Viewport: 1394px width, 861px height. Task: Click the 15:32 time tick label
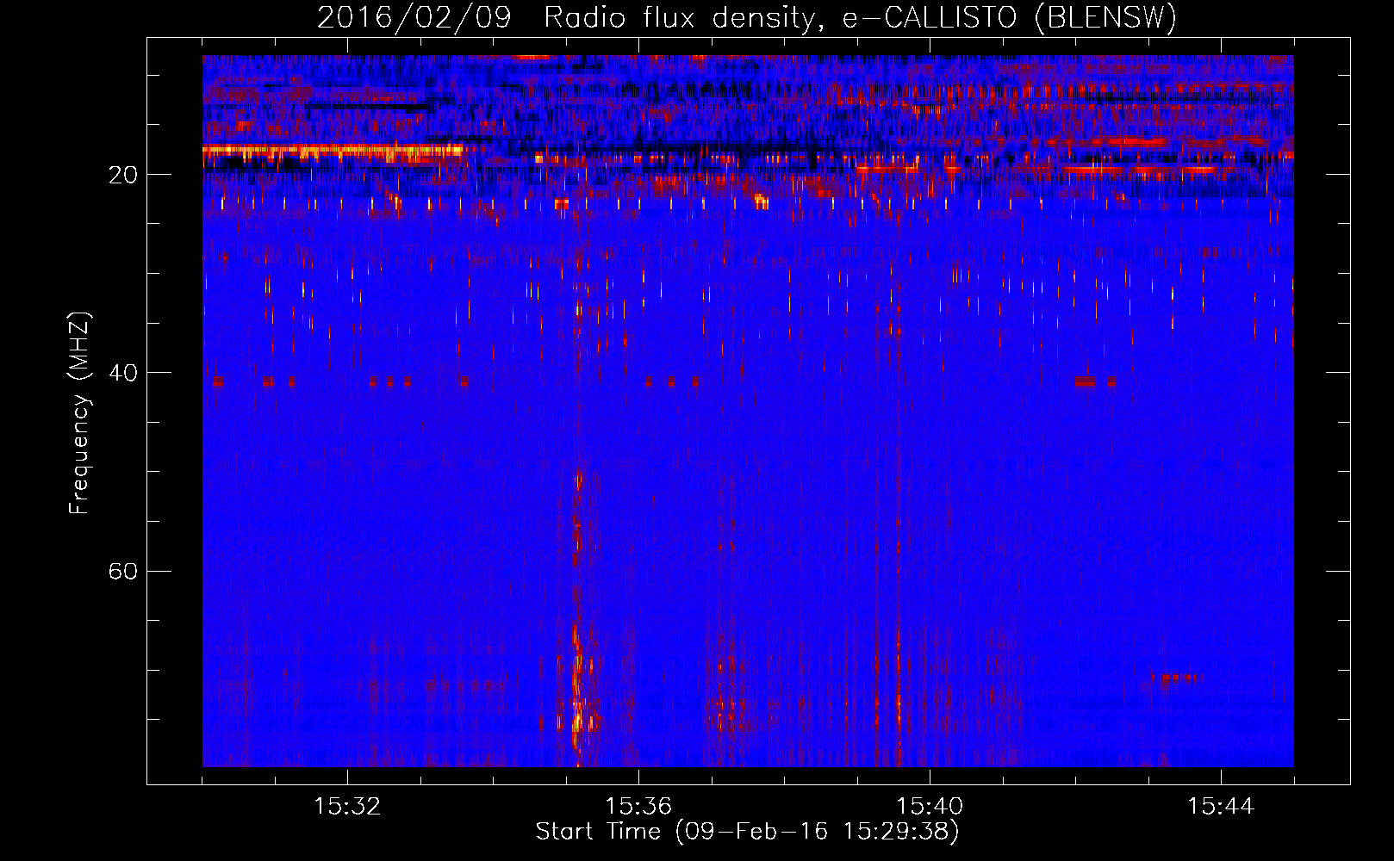[347, 807]
